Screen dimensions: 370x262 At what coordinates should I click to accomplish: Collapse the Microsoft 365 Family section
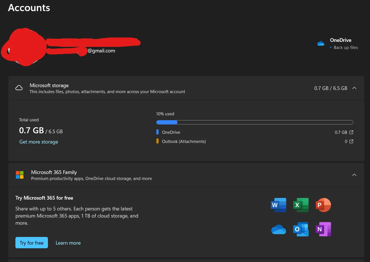[354, 175]
